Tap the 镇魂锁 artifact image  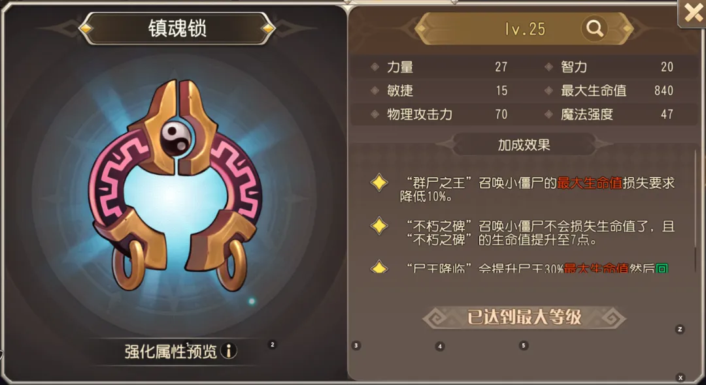pyautogui.click(x=176, y=185)
